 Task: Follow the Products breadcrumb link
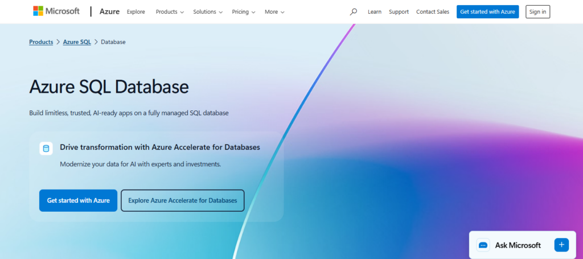41,42
